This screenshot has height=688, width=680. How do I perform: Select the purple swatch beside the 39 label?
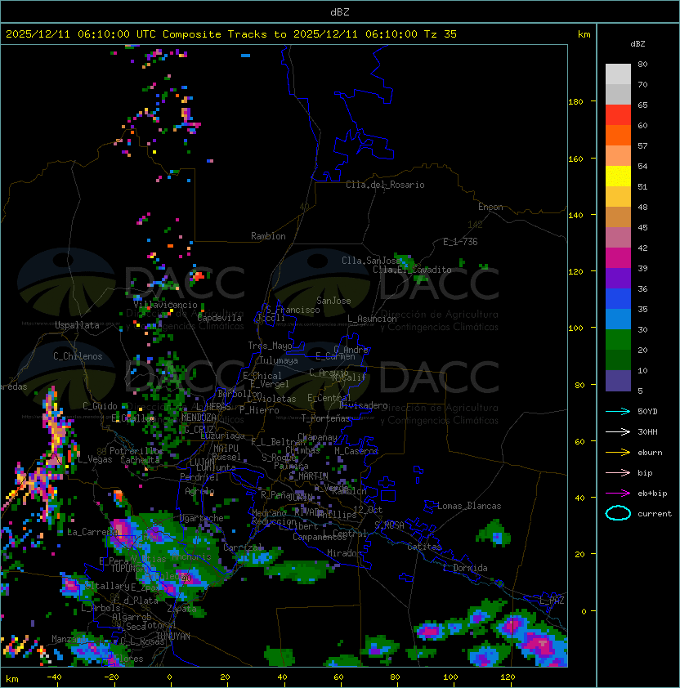tap(618, 278)
